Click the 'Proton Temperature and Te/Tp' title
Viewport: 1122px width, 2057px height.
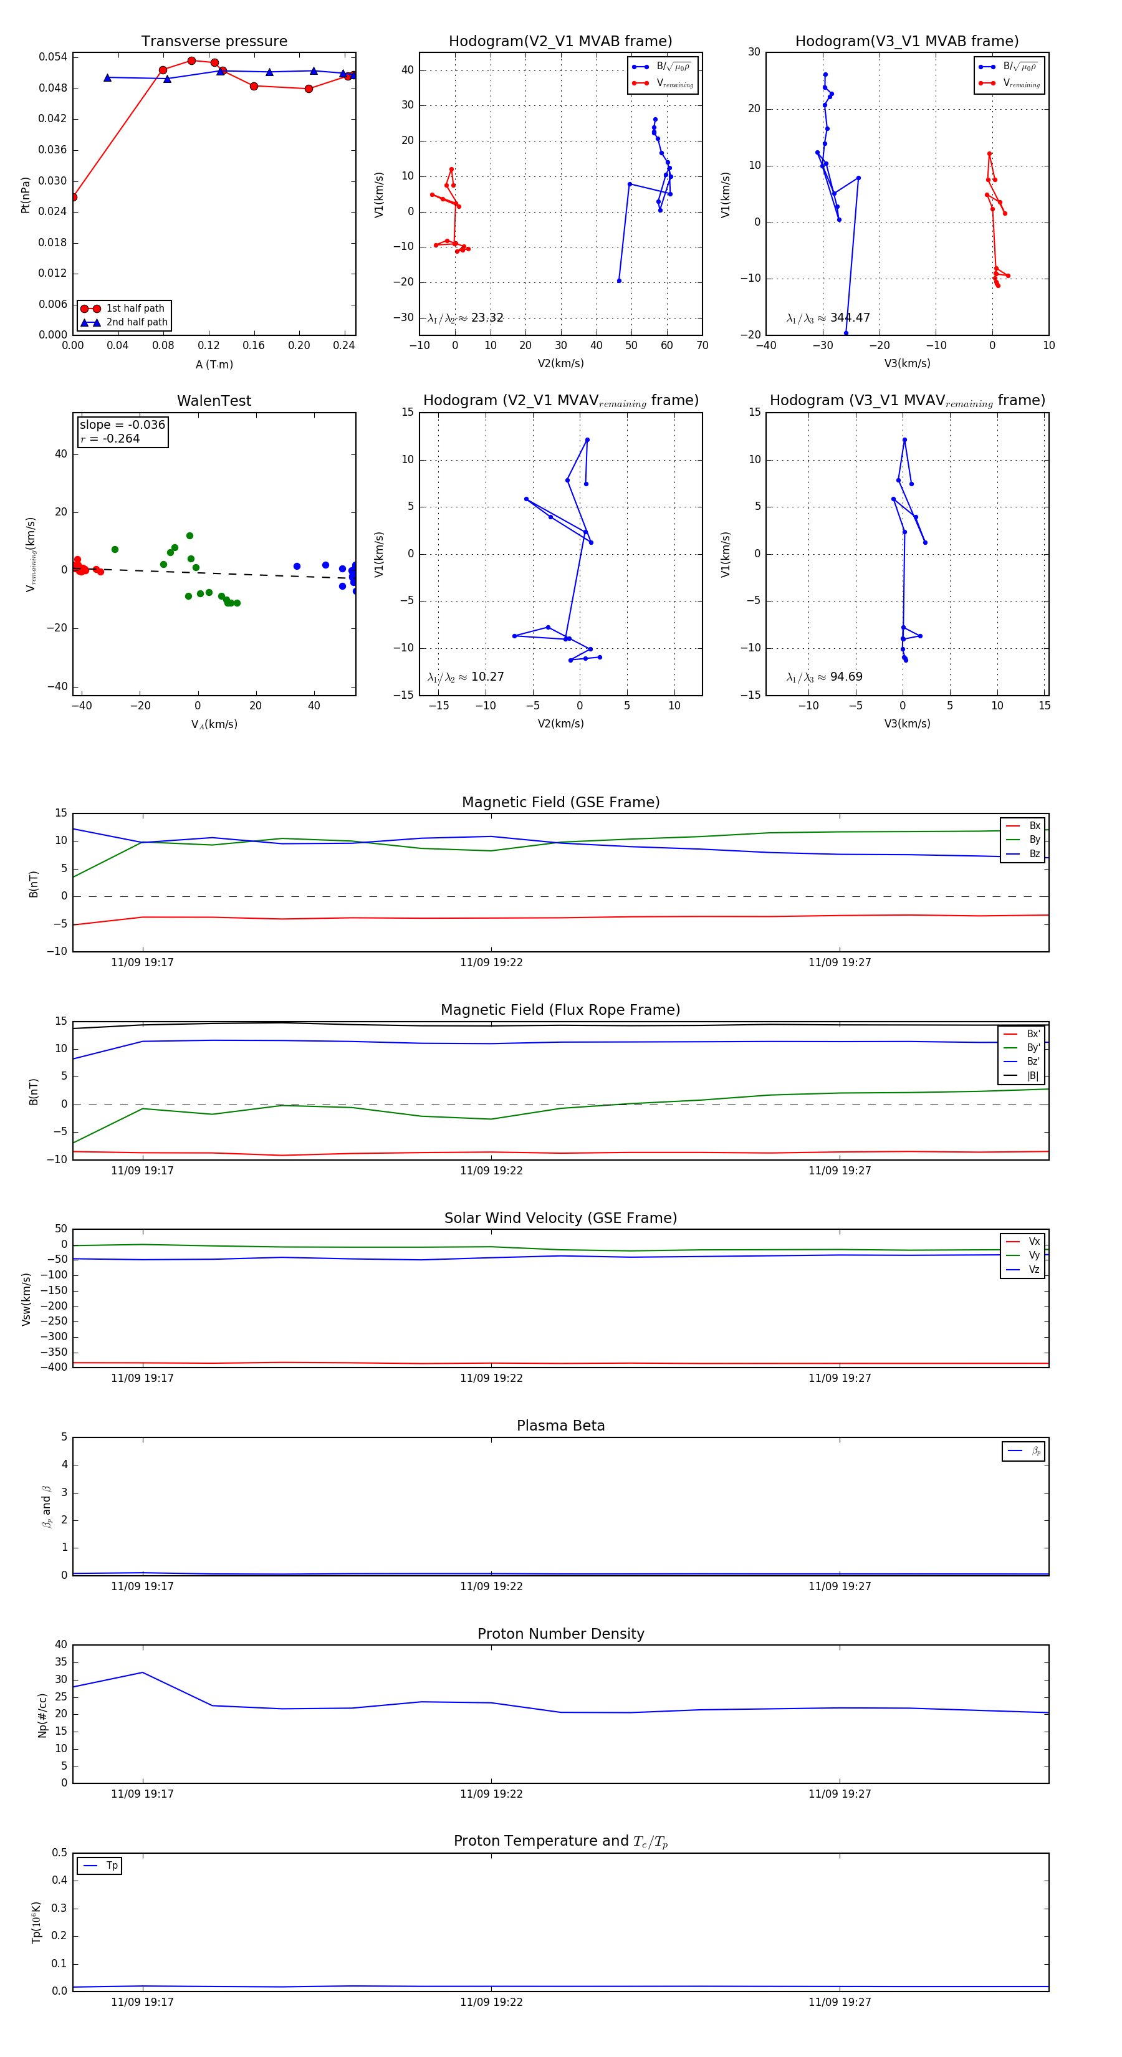click(560, 1841)
